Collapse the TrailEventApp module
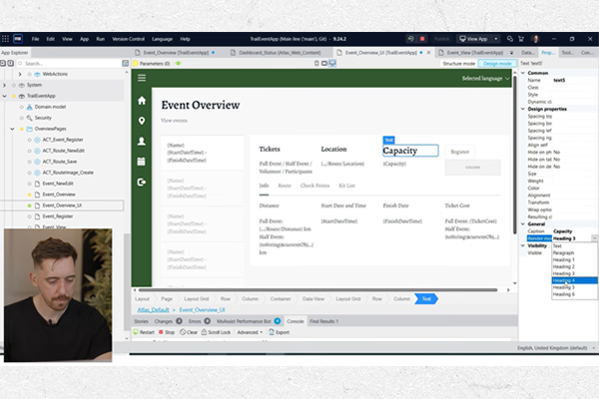Image resolution: width=599 pixels, height=399 pixels. (4, 96)
